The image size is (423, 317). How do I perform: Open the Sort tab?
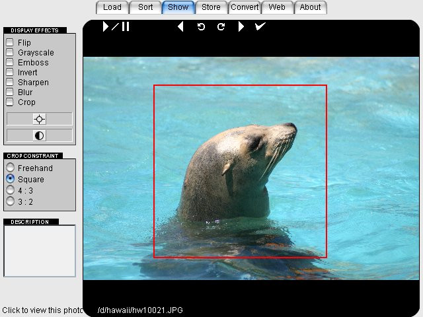click(x=145, y=7)
